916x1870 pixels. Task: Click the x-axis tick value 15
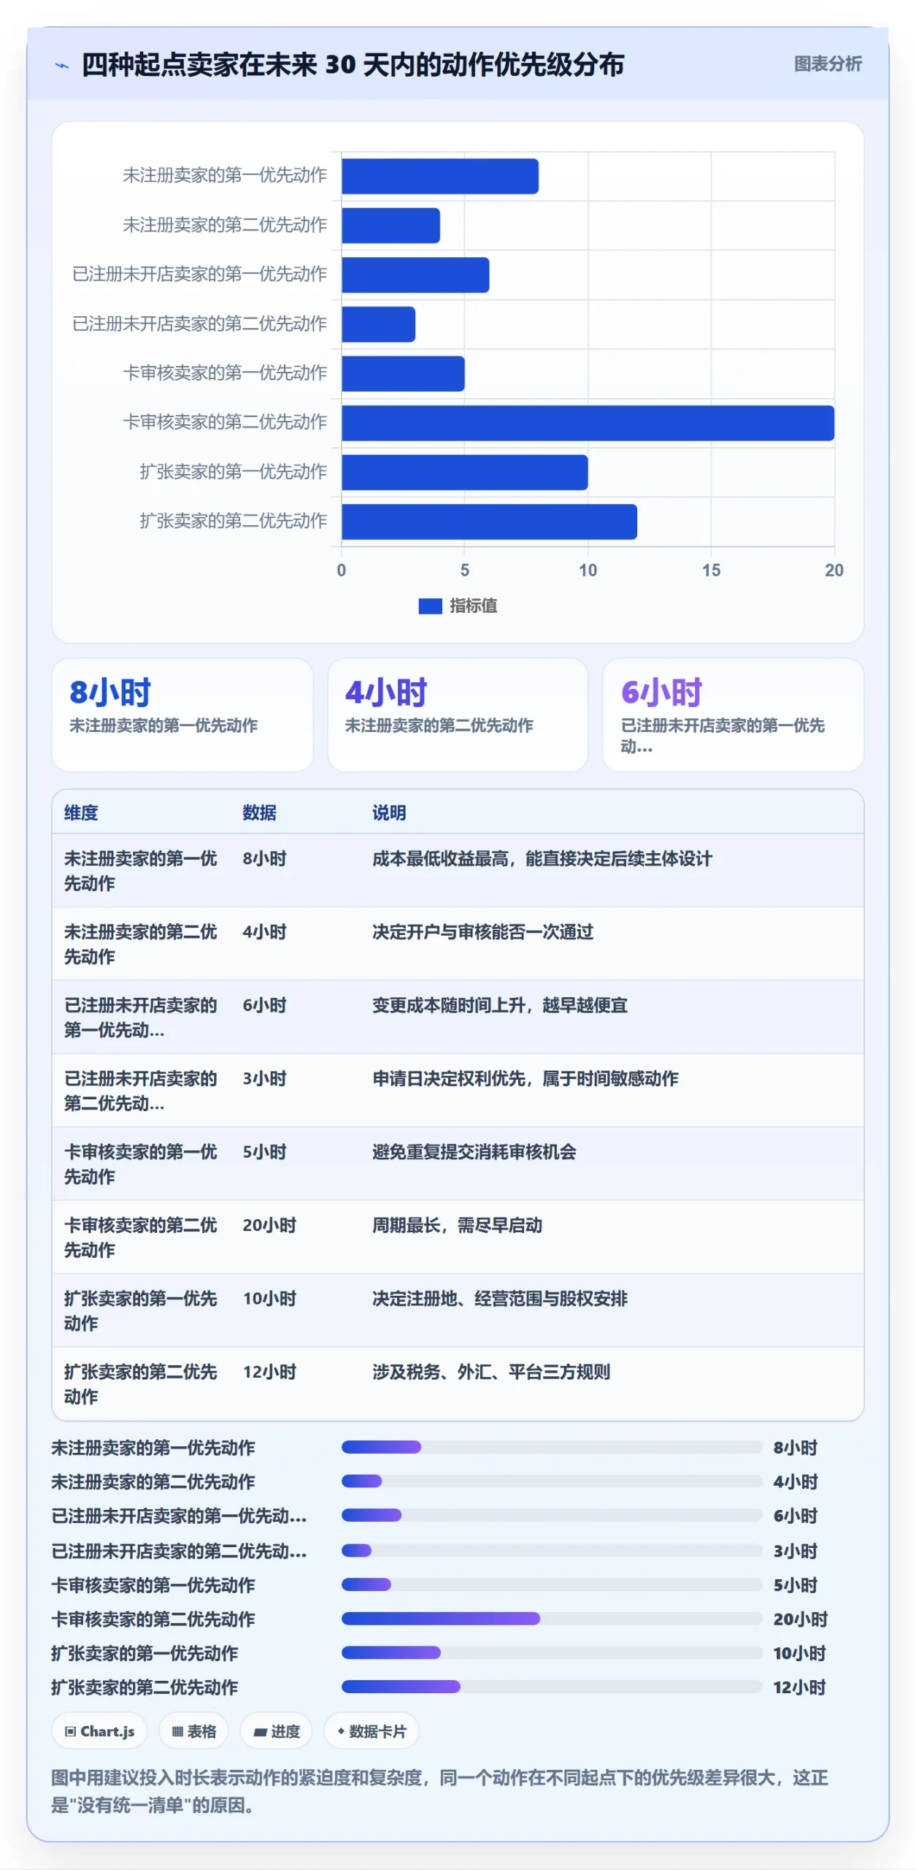711,570
